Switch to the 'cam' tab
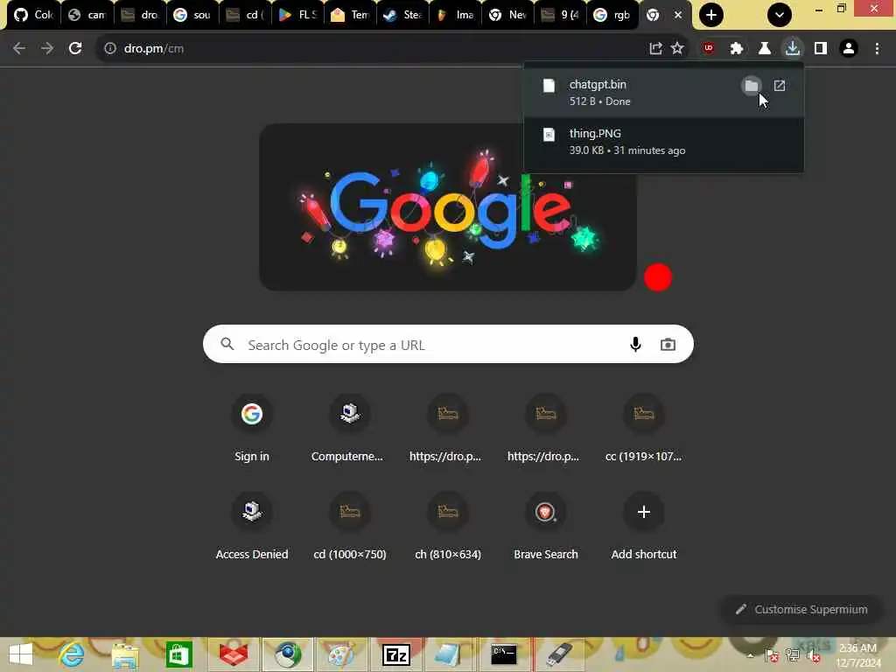Viewport: 896px width, 672px height. 87,15
